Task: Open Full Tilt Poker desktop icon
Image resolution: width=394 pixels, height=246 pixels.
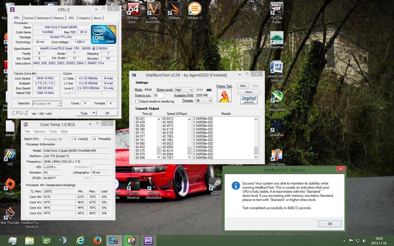Action: (x=277, y=13)
